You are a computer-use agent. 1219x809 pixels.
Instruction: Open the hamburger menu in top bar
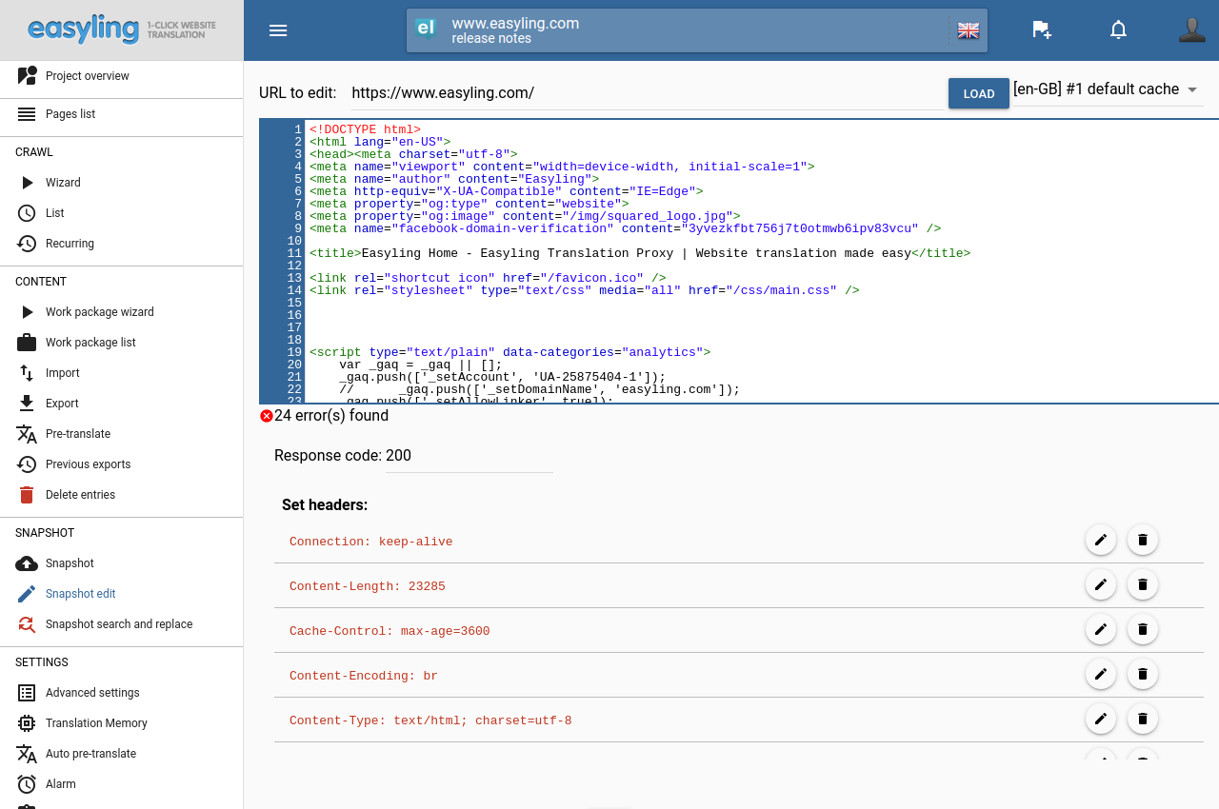(x=278, y=30)
